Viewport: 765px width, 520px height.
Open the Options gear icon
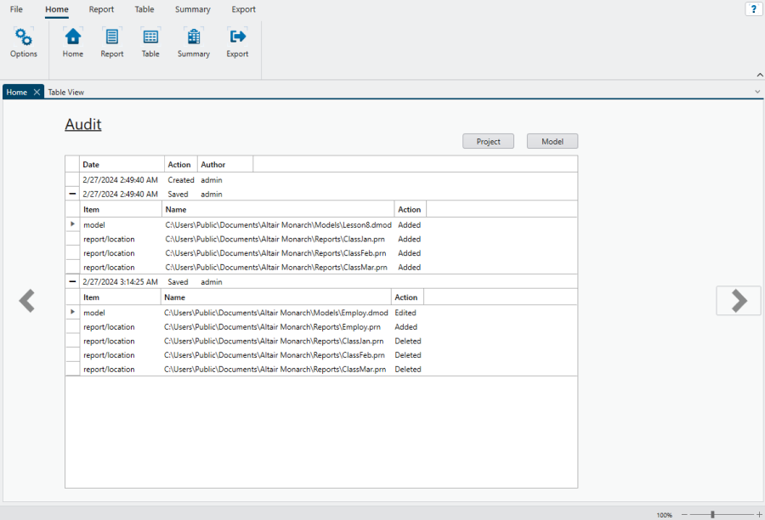[24, 37]
